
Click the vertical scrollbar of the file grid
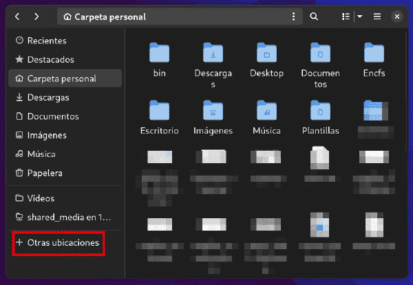click(x=406, y=89)
